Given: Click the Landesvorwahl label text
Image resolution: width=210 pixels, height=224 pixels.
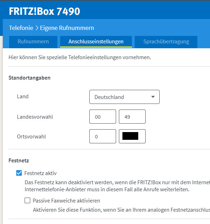Looking at the screenshot, I should (35, 117).
